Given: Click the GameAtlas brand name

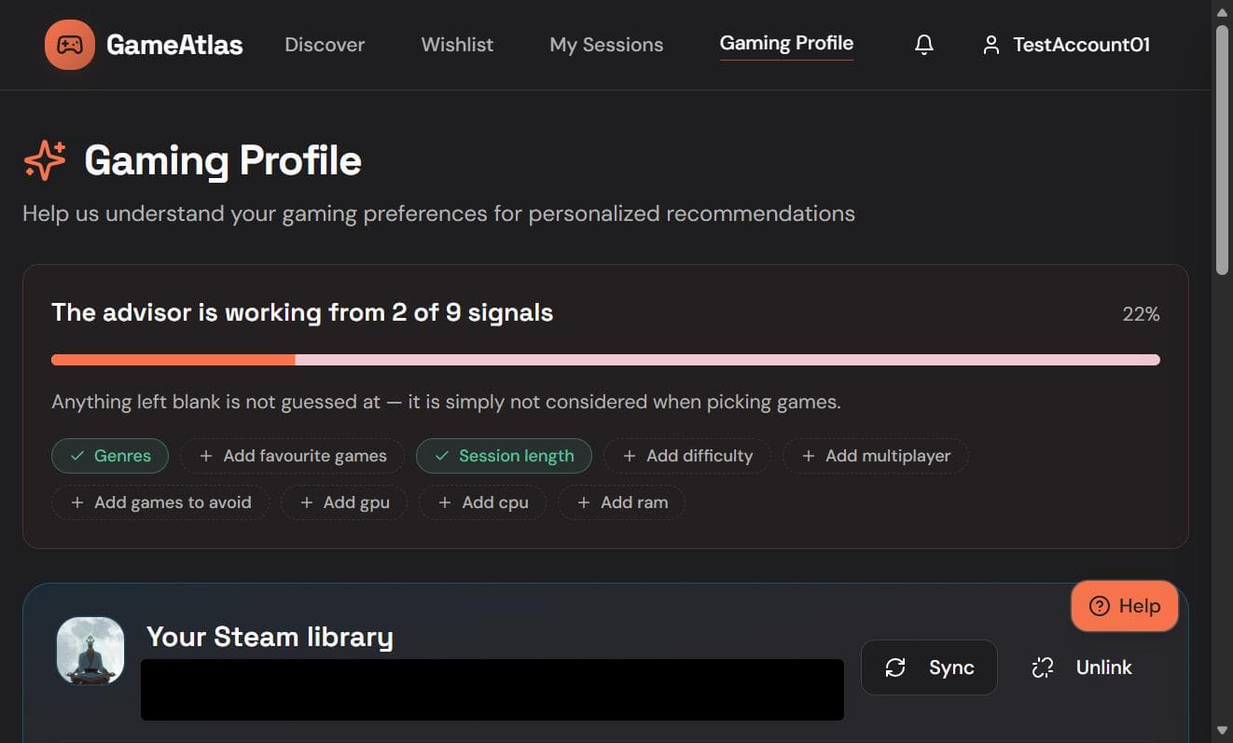Looking at the screenshot, I should [174, 45].
